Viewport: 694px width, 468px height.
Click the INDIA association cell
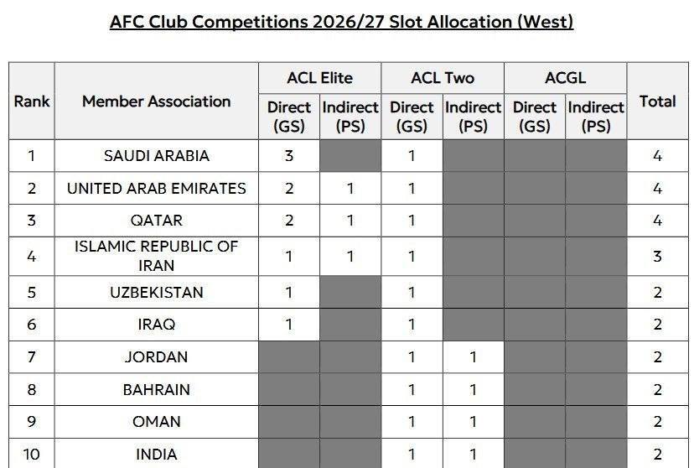(x=157, y=455)
